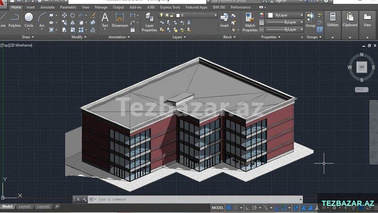
Task: Click the Dimension tool
Action: [120, 20]
